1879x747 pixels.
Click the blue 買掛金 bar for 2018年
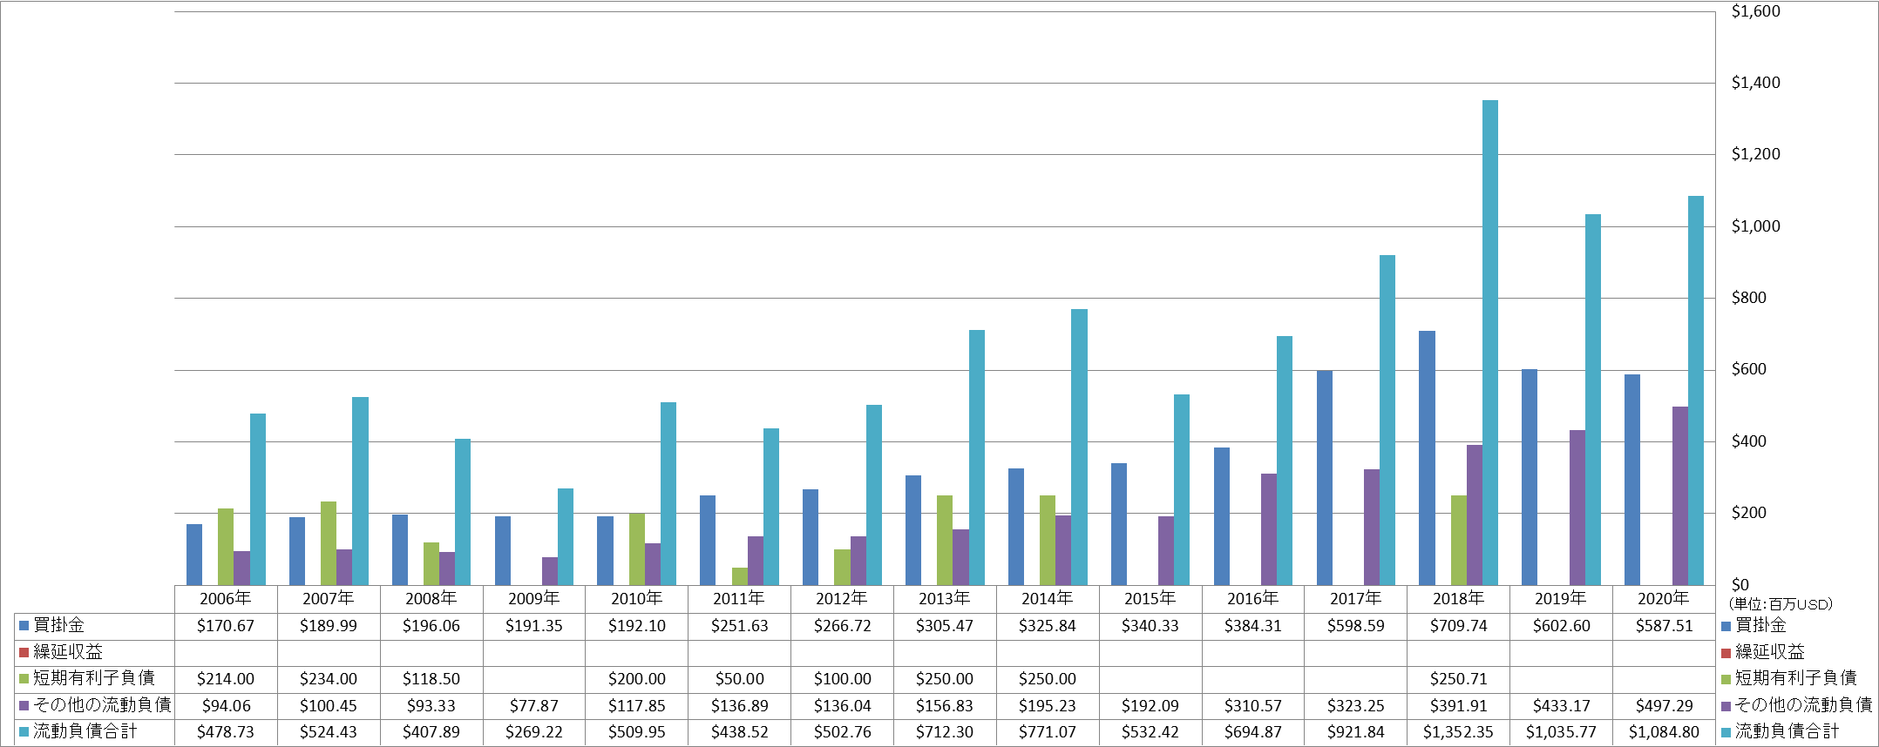(1427, 458)
